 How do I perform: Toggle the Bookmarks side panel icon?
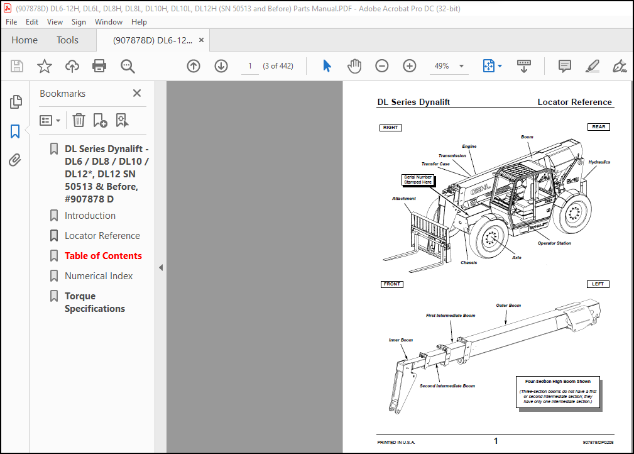point(15,131)
